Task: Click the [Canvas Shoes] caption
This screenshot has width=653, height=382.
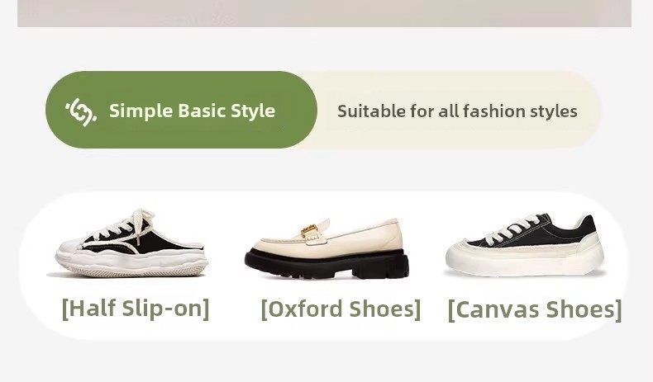Action: point(534,309)
